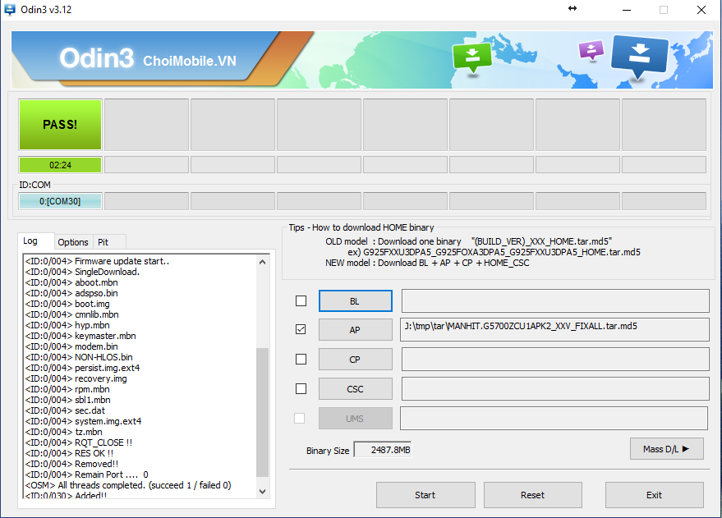Select the 0:[COM30] port box
This screenshot has width=722, height=518.
(61, 201)
